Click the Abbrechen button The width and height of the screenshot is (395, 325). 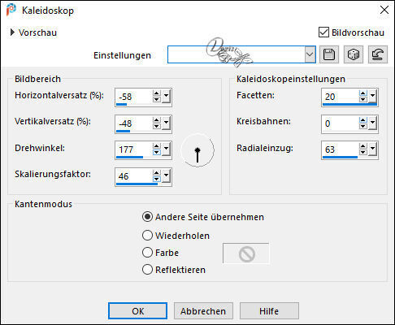tap(203, 311)
